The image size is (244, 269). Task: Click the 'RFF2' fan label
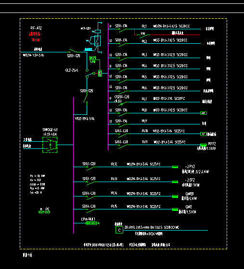point(212,144)
